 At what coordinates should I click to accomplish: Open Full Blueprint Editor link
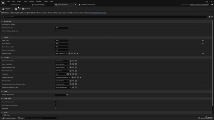pos(98,13)
